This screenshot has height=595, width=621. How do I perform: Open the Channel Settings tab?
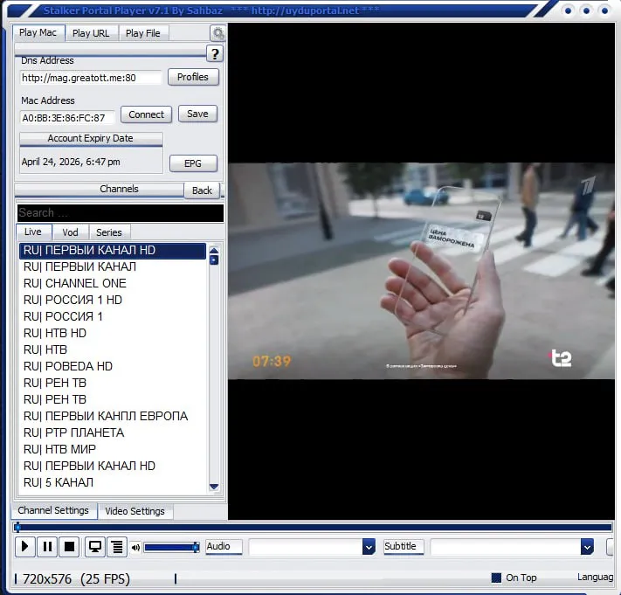(53, 510)
